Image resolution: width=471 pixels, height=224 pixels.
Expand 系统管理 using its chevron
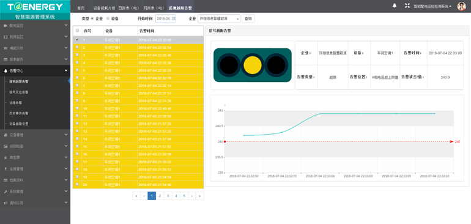coord(66,192)
